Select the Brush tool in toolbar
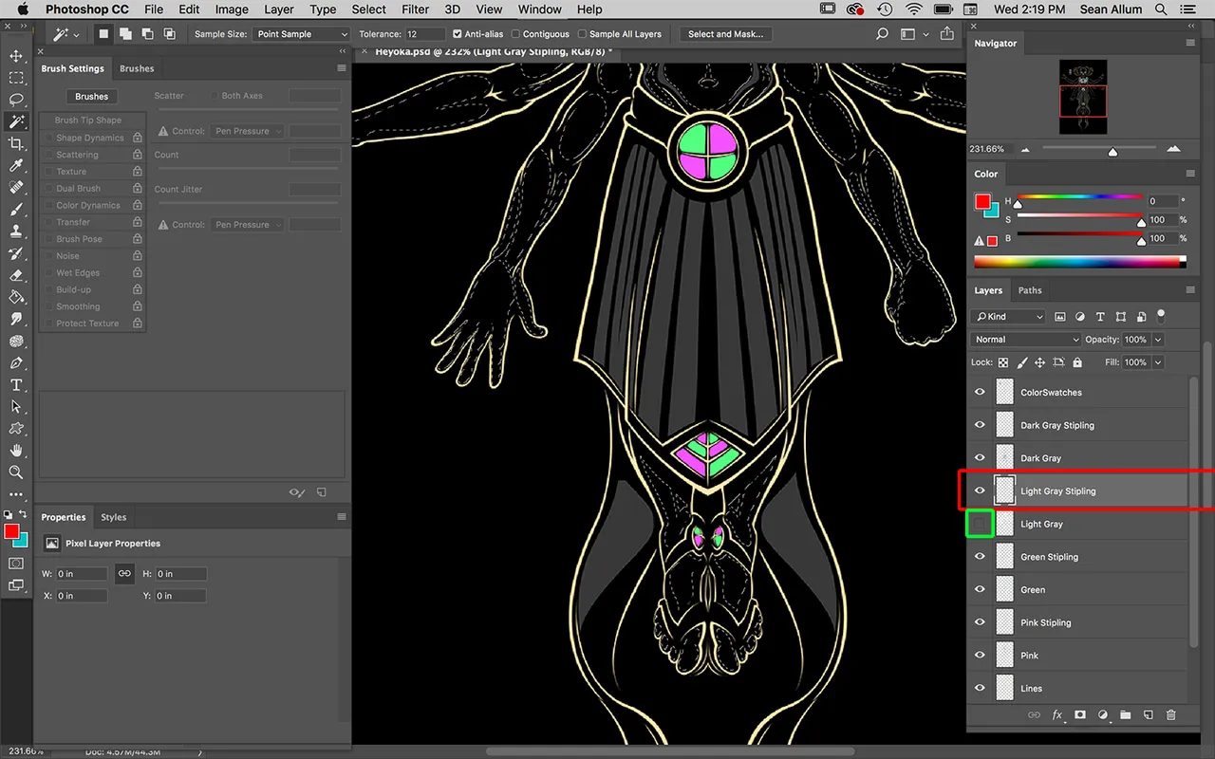 [16, 209]
